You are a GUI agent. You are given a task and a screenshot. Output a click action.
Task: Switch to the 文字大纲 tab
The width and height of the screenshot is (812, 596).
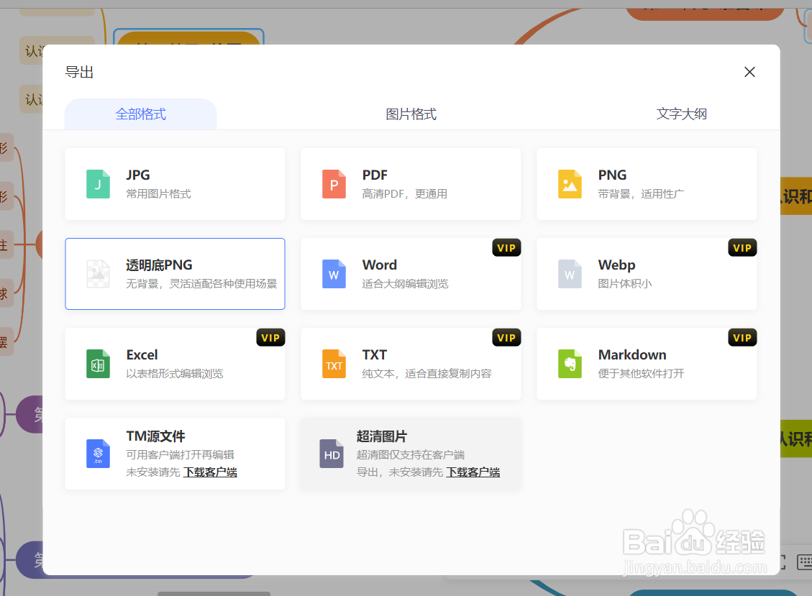(681, 114)
